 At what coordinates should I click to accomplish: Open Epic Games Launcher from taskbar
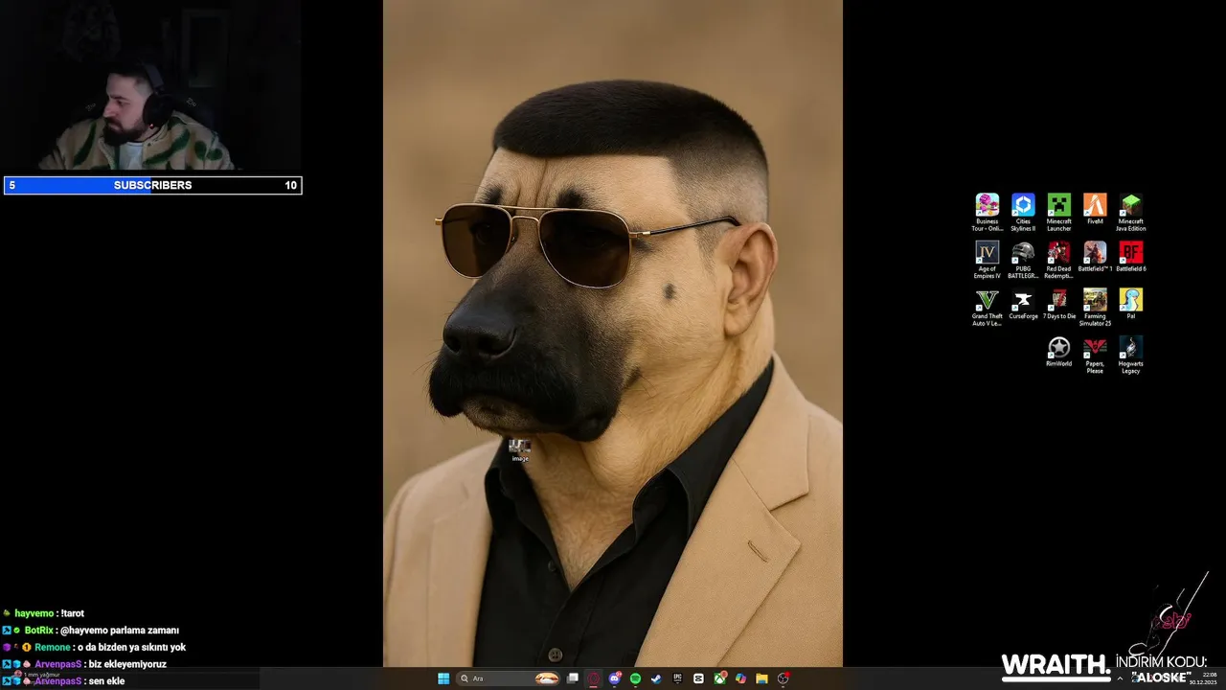[x=677, y=678]
